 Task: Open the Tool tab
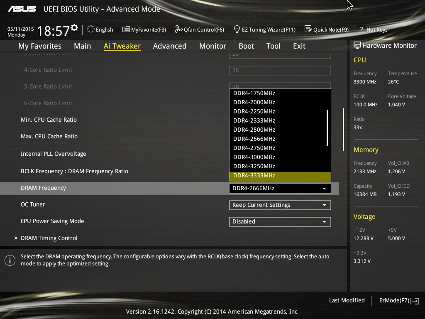coord(273,46)
